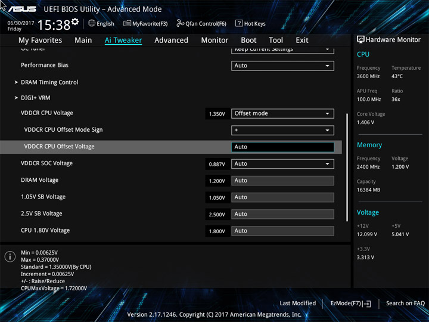Image resolution: width=429 pixels, height=322 pixels.
Task: Select Ai Tweaker tab
Action: point(123,41)
